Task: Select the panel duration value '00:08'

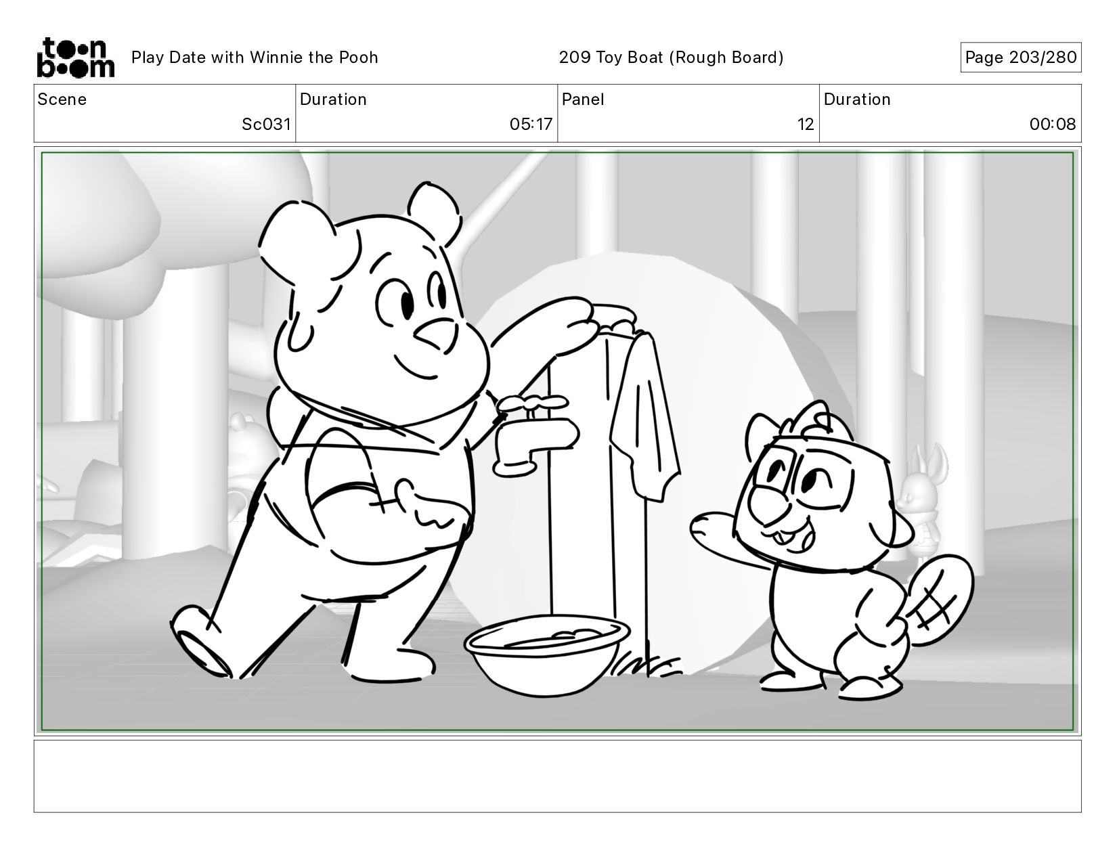Action: (1052, 125)
